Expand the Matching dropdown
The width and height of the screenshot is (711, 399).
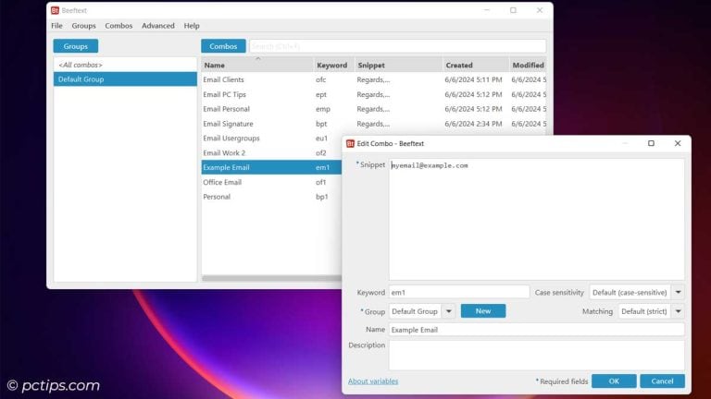(678, 311)
